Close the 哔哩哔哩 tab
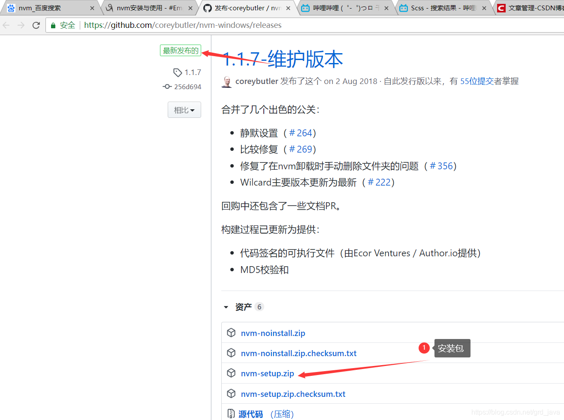 386,8
